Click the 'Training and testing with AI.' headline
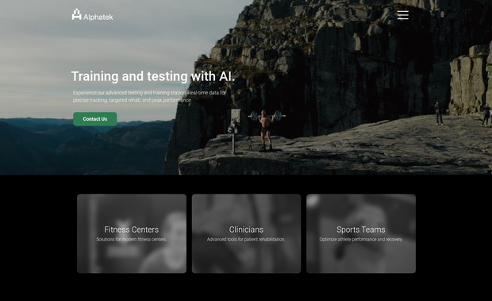492x301 pixels. [153, 76]
